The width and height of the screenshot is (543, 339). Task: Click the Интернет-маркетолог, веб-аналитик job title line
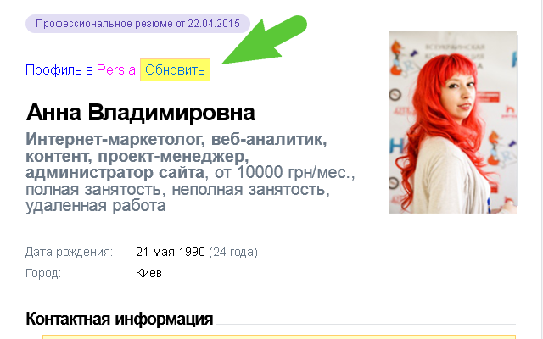coord(176,139)
